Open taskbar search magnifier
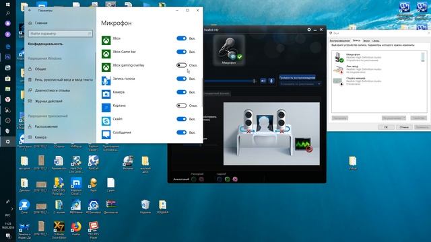431x242 pixels. coord(7,13)
